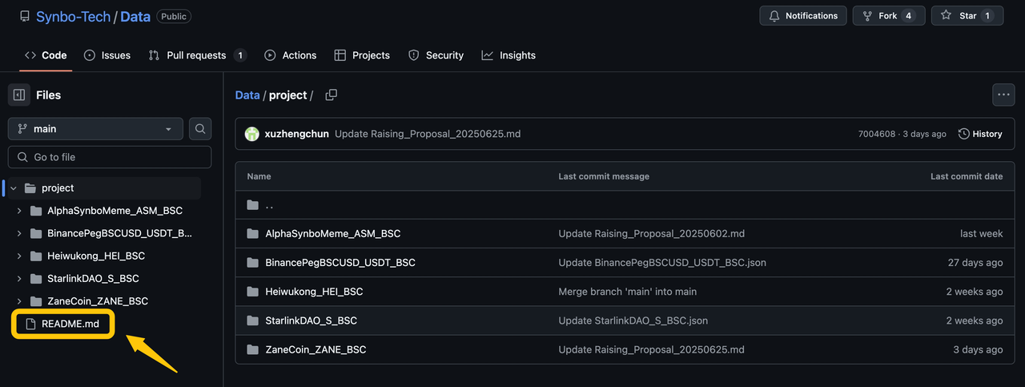Screen dimensions: 1025x387
Task: Go to the Actions tab
Action: click(x=290, y=55)
